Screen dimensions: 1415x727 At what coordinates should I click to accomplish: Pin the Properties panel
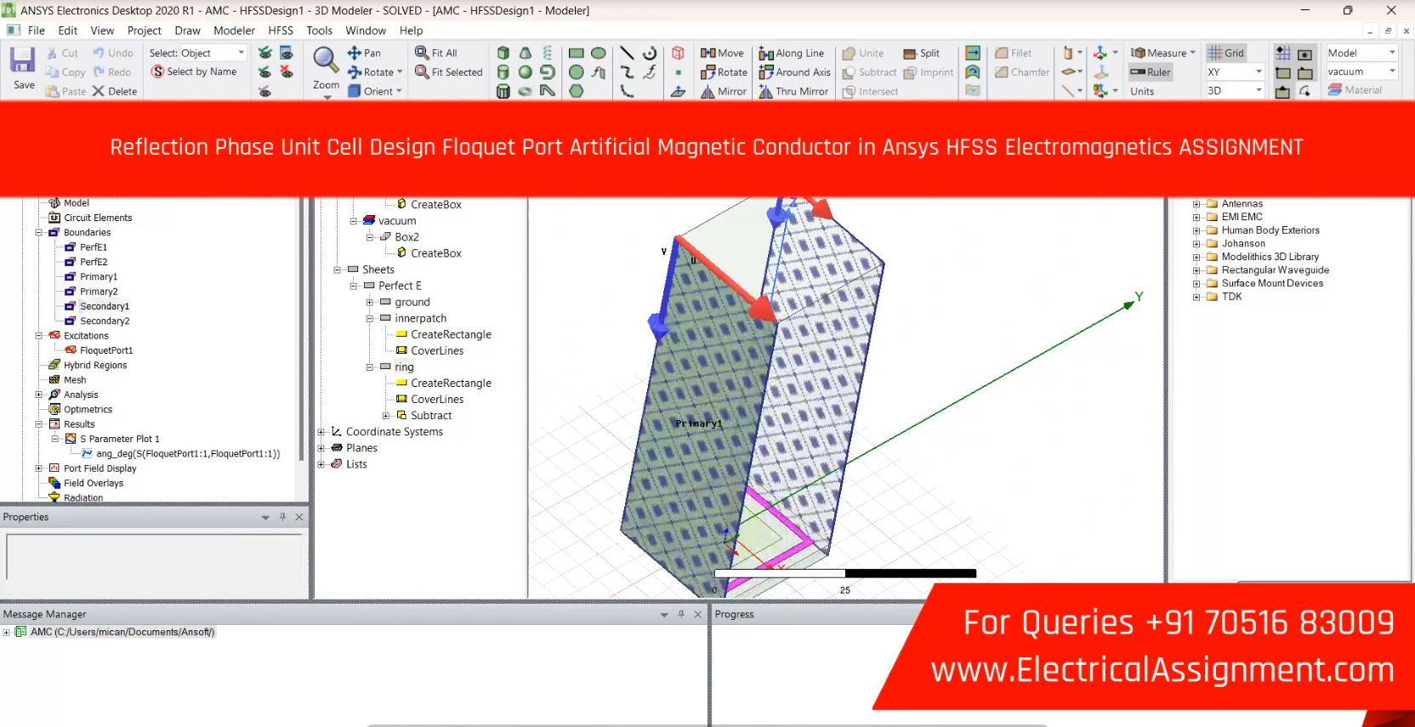[282, 517]
